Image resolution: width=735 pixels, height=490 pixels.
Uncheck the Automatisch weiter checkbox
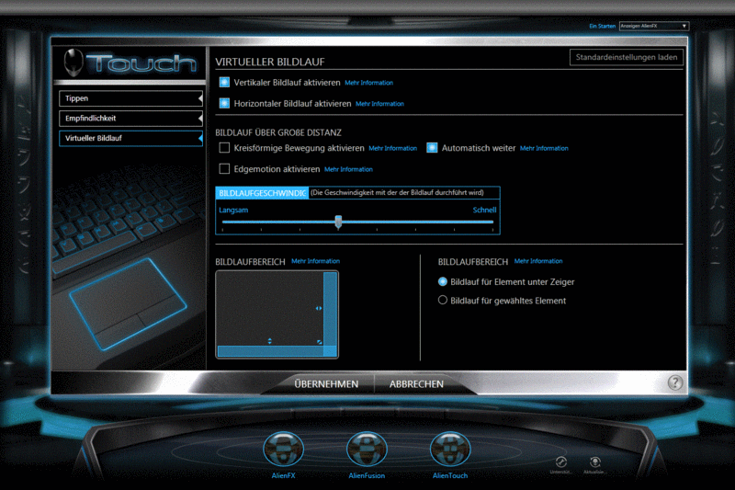pyautogui.click(x=432, y=148)
